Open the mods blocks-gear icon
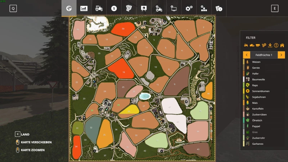This screenshot has height=162, width=288. coord(204,8)
